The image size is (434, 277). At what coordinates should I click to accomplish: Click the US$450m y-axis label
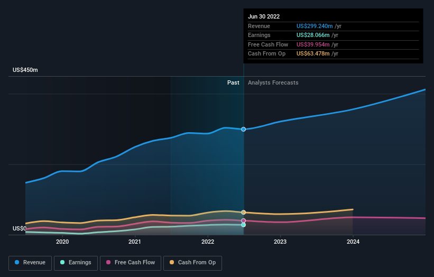pyautogui.click(x=25, y=70)
